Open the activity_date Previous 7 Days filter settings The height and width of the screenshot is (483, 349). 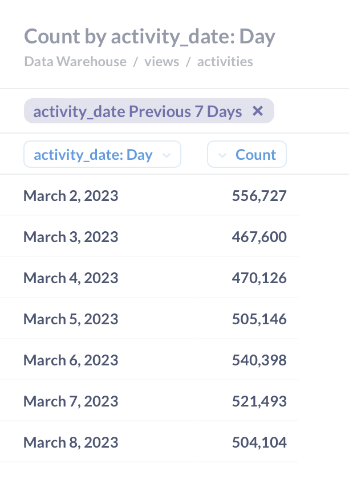click(137, 111)
